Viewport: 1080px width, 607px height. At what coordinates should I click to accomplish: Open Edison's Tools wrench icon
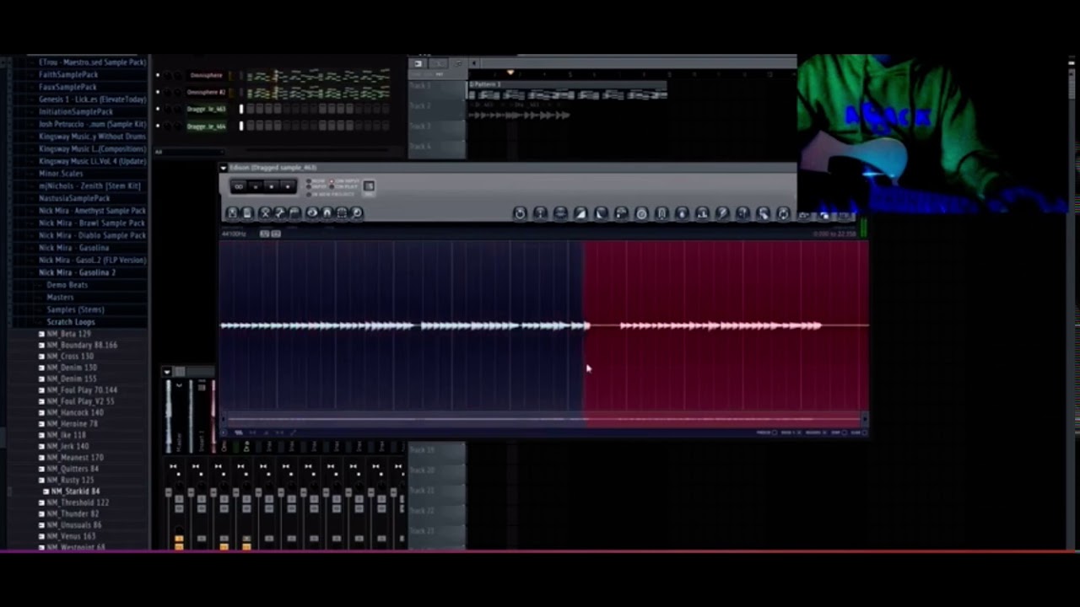click(280, 213)
